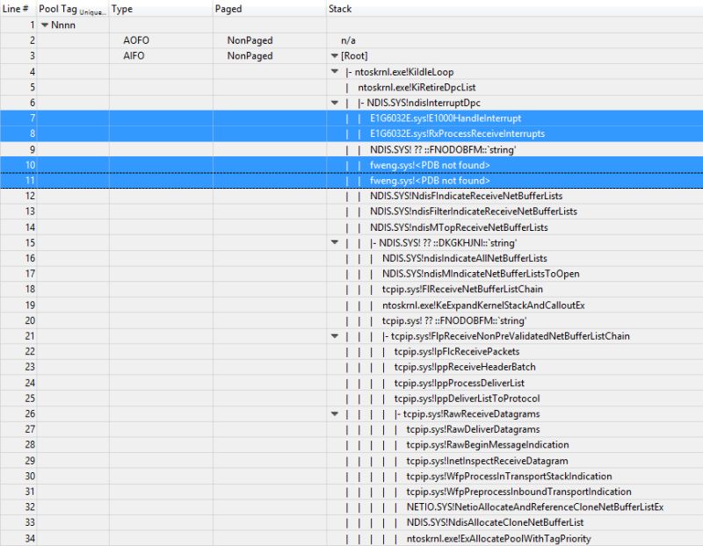This screenshot has height=546, width=703.
Task: Sort the table by the Type column
Action: point(123,8)
